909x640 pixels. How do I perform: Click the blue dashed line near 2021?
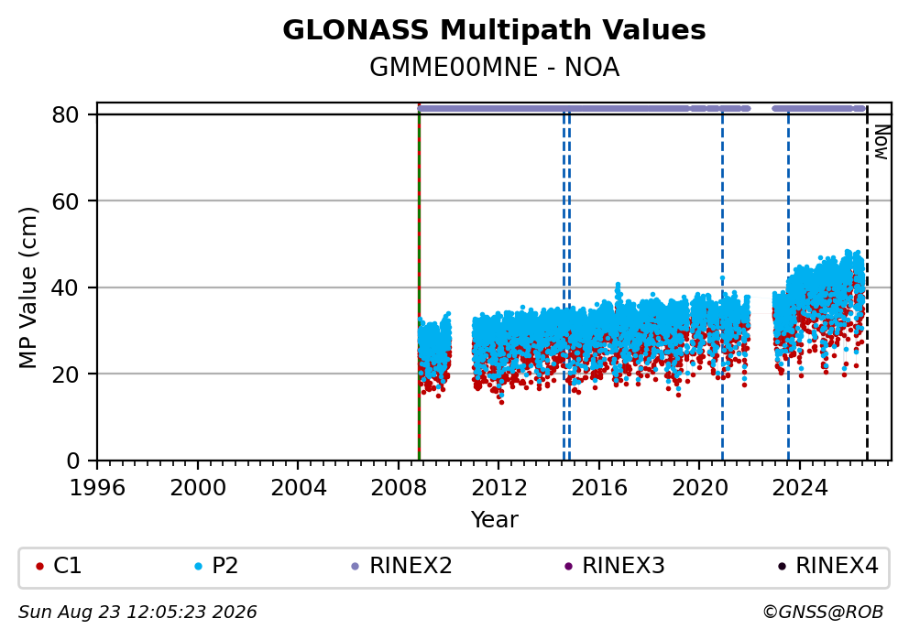(722, 284)
